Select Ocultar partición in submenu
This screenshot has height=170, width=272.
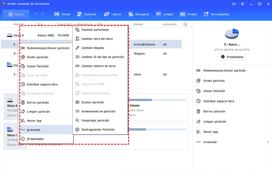(100, 102)
